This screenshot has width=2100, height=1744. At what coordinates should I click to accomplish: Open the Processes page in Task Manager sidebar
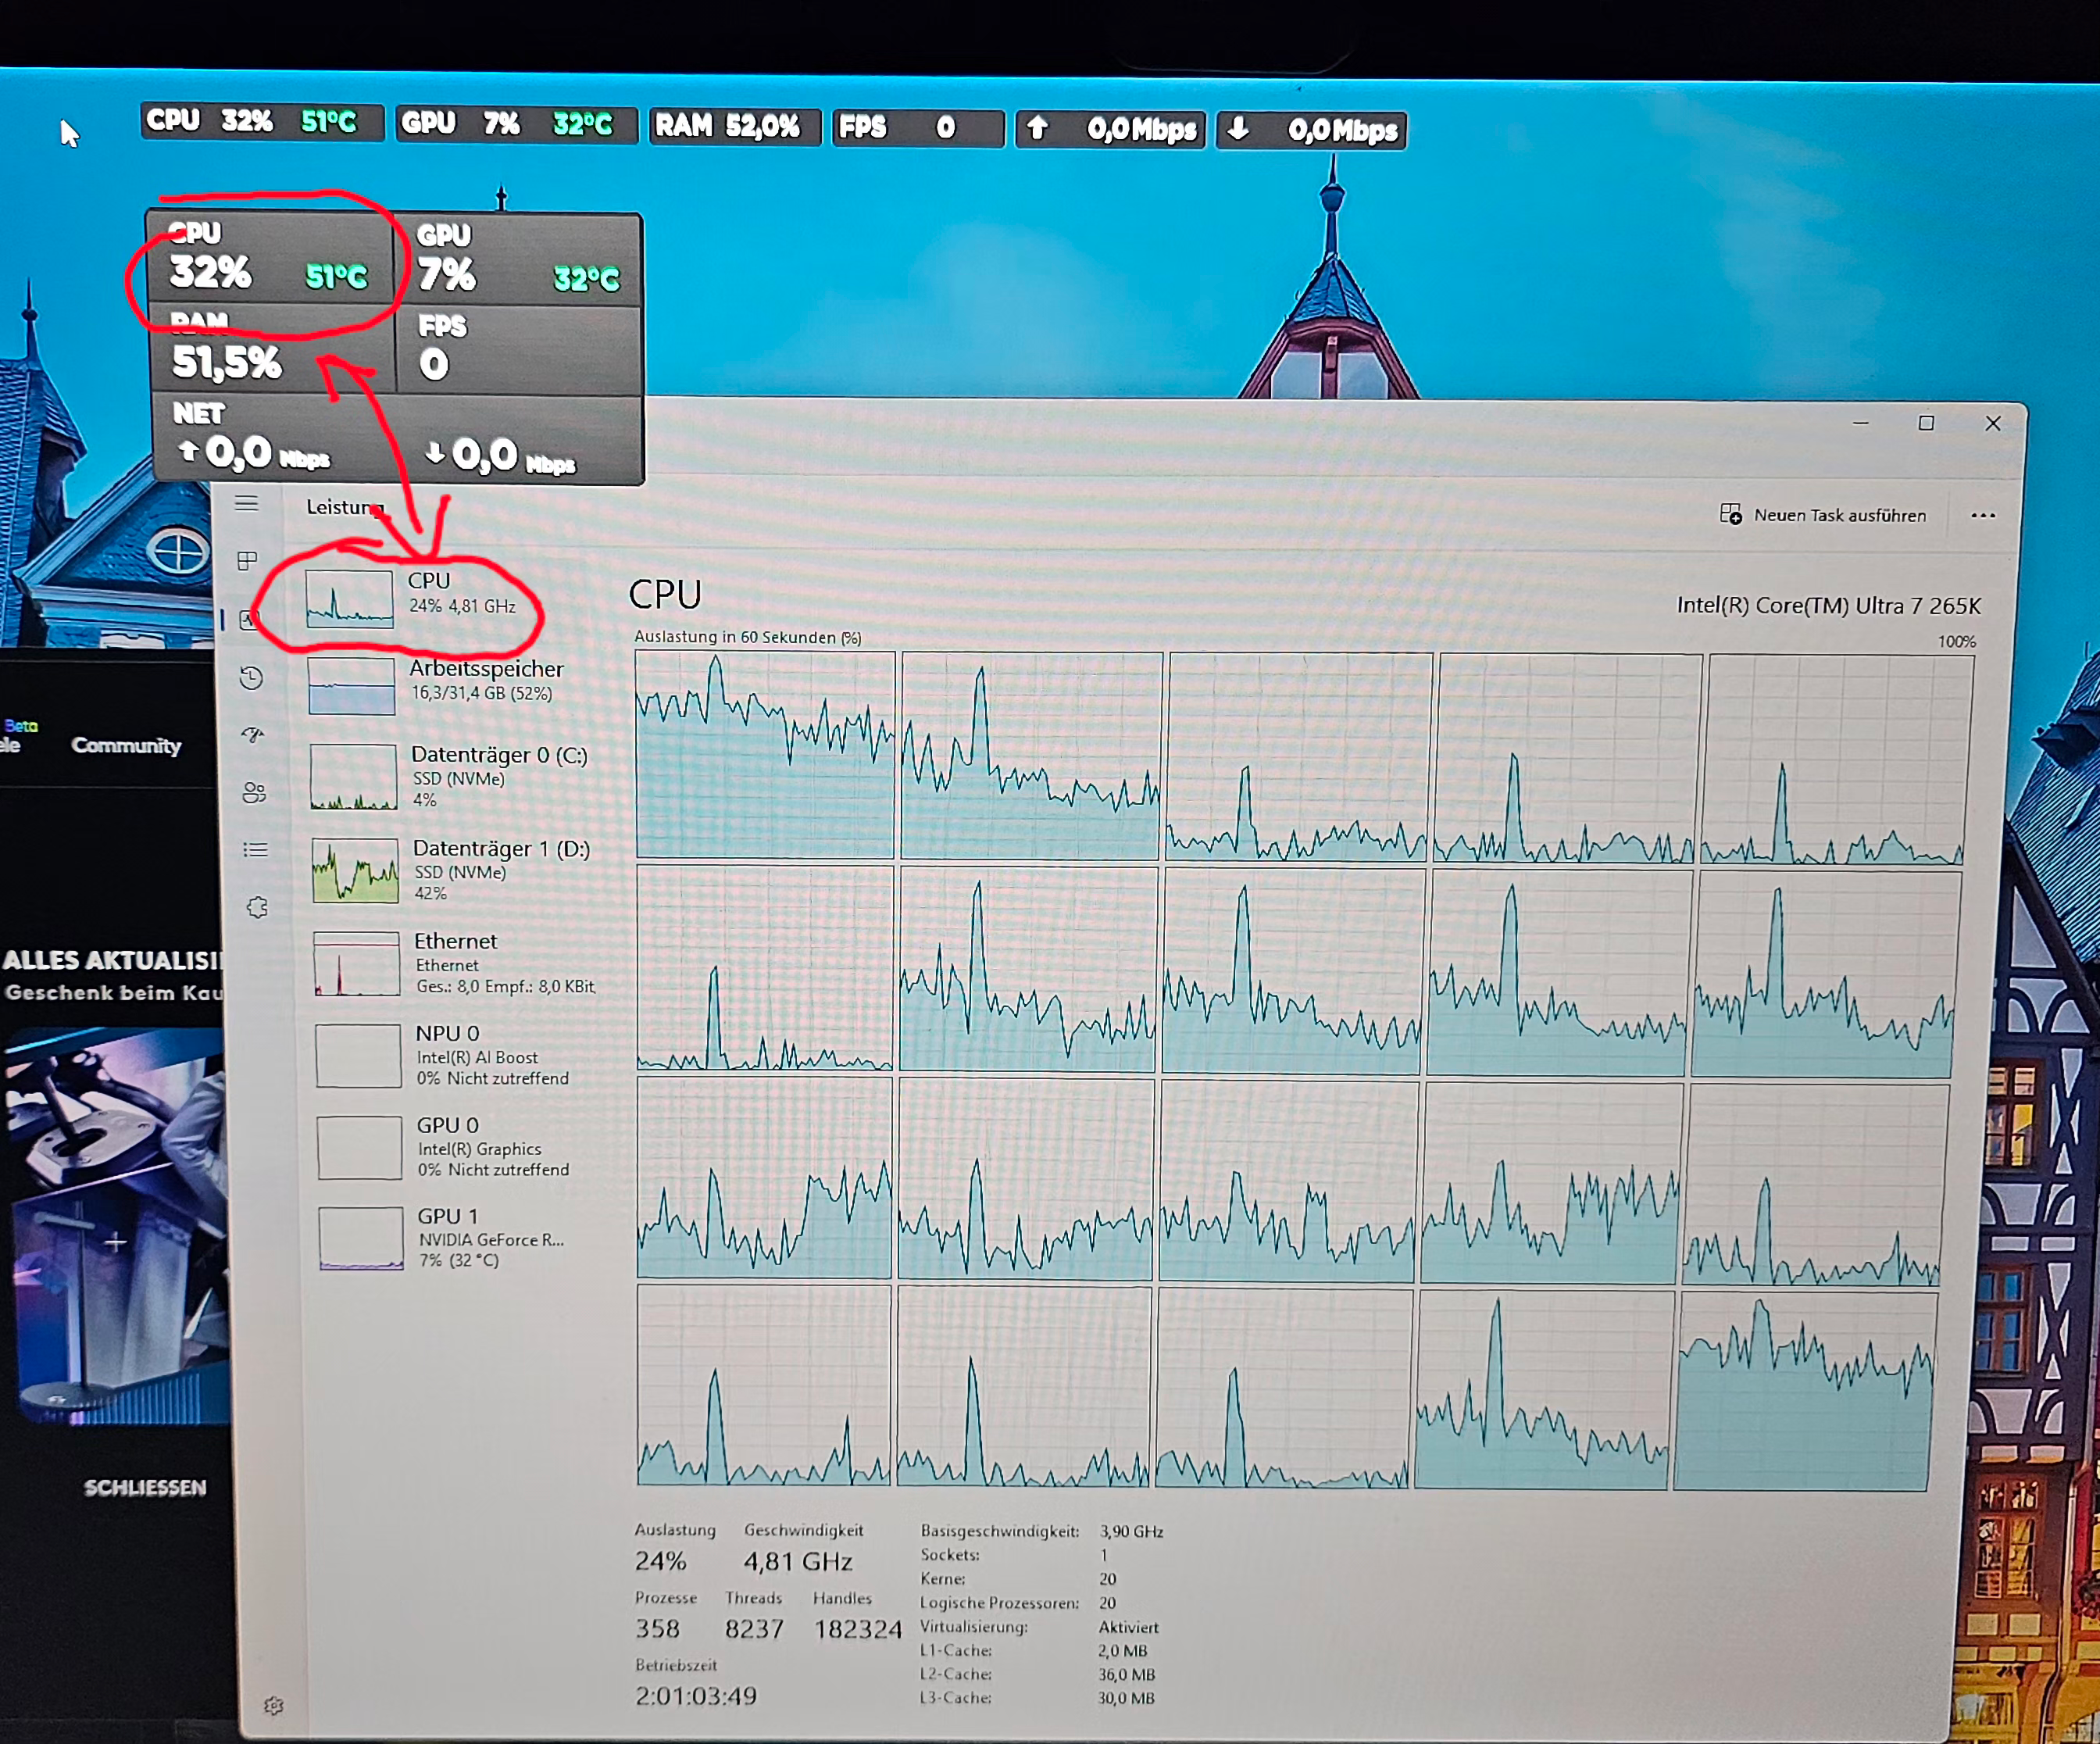coord(247,561)
